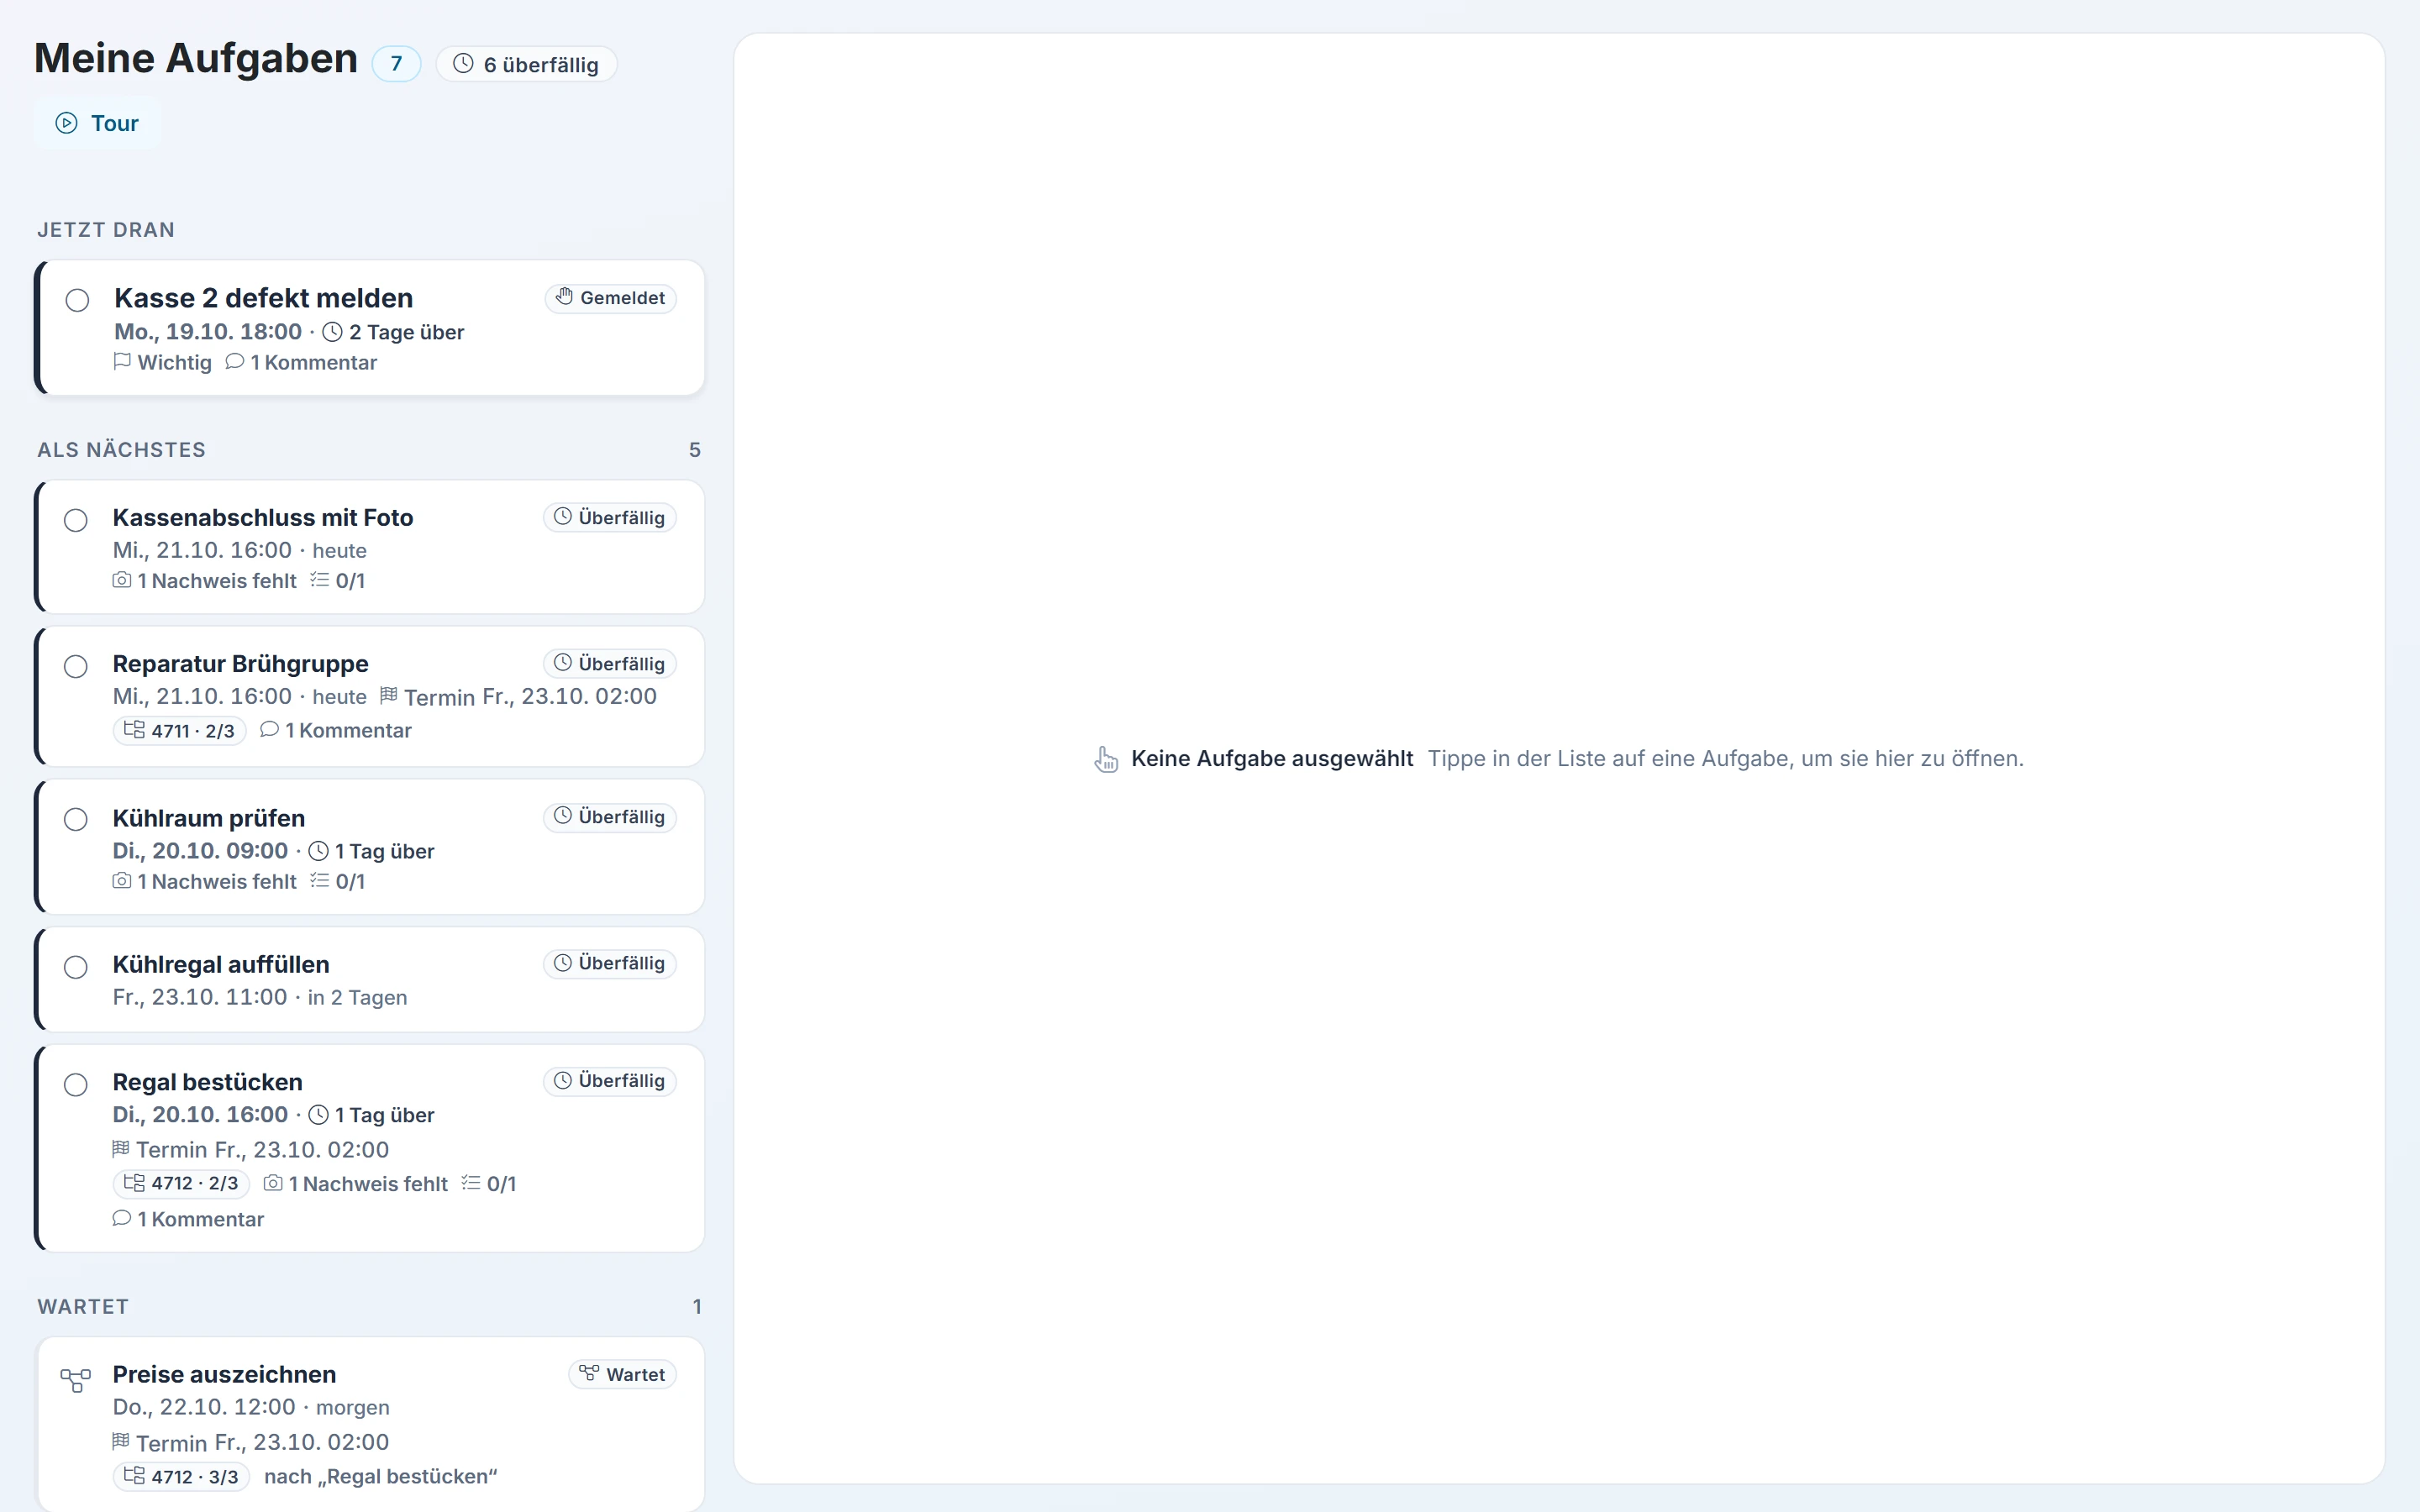Click the Gemeldet status badge
Image resolution: width=2420 pixels, height=1512 pixels.
(x=610, y=298)
